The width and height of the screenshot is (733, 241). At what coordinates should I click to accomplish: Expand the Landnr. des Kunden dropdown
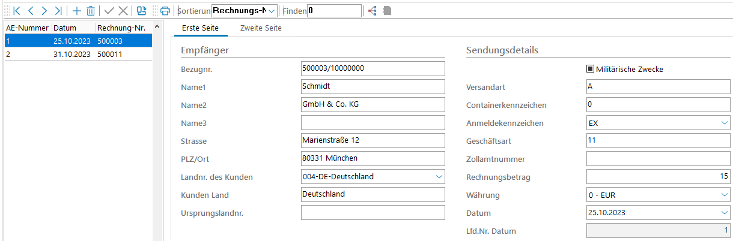(438, 177)
